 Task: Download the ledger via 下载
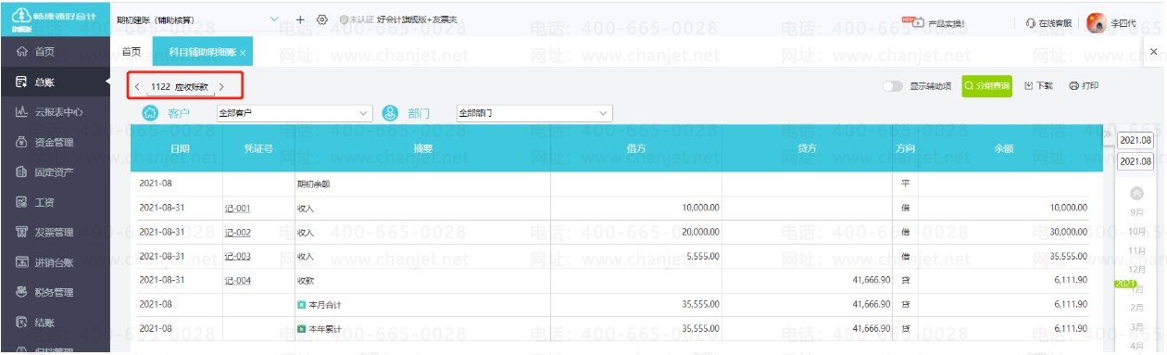[x=1038, y=86]
